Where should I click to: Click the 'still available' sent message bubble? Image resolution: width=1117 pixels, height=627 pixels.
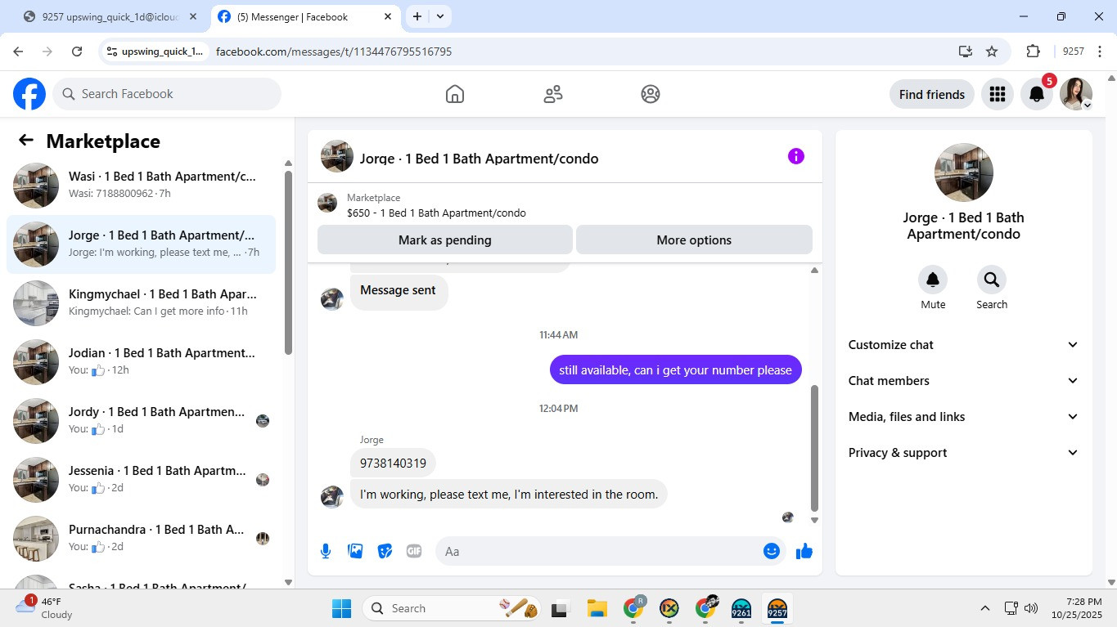tap(675, 370)
